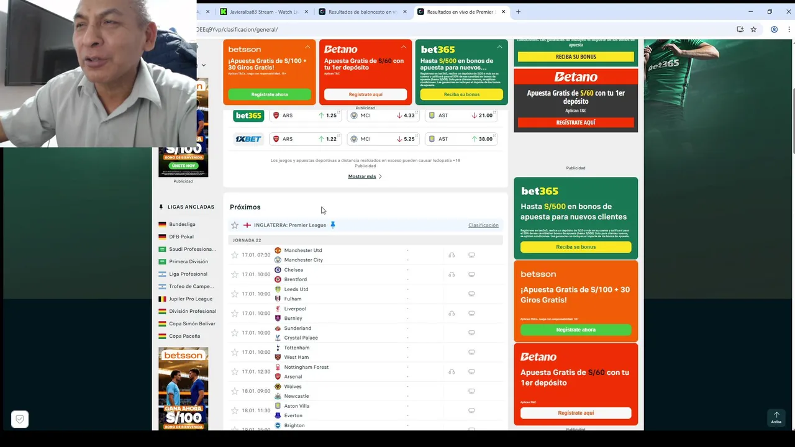The image size is (795, 447).
Task: Open Bundesliga from pinned leagues
Action: 182,224
